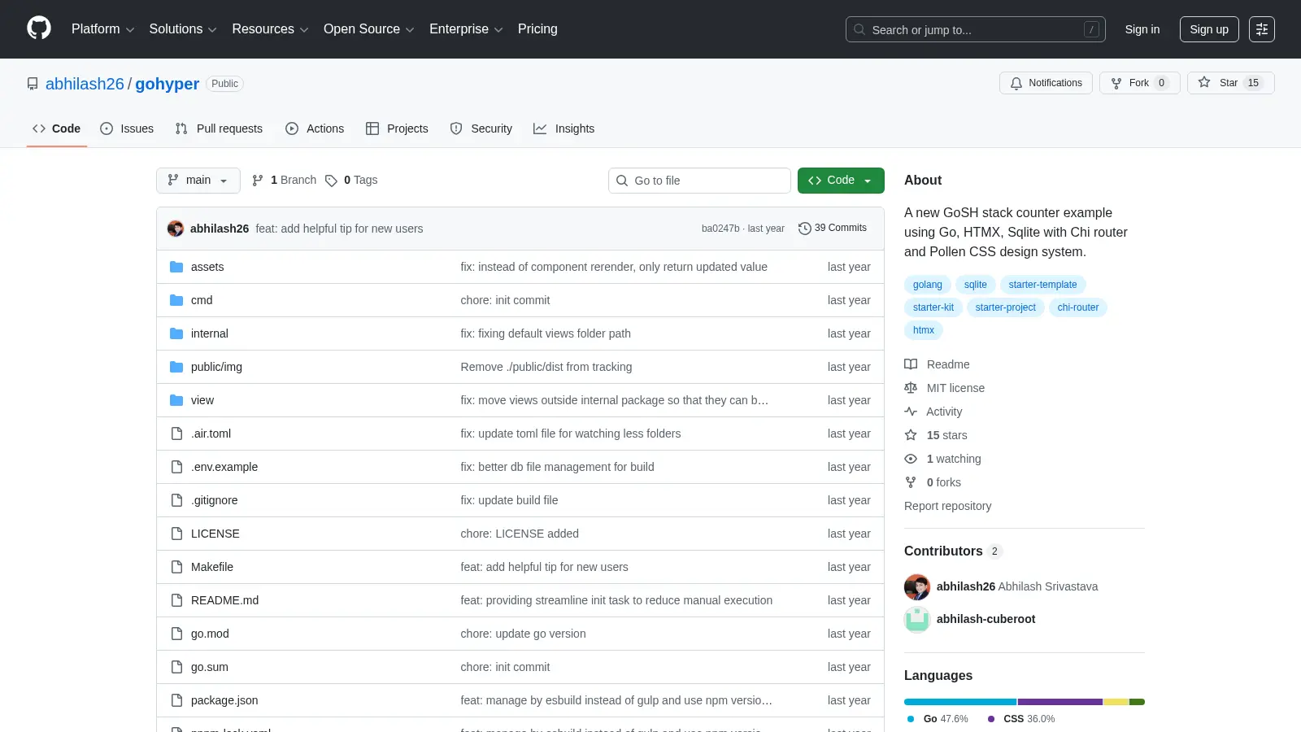The image size is (1301, 732).
Task: Click the Go segment of language bar
Action: 960,702
